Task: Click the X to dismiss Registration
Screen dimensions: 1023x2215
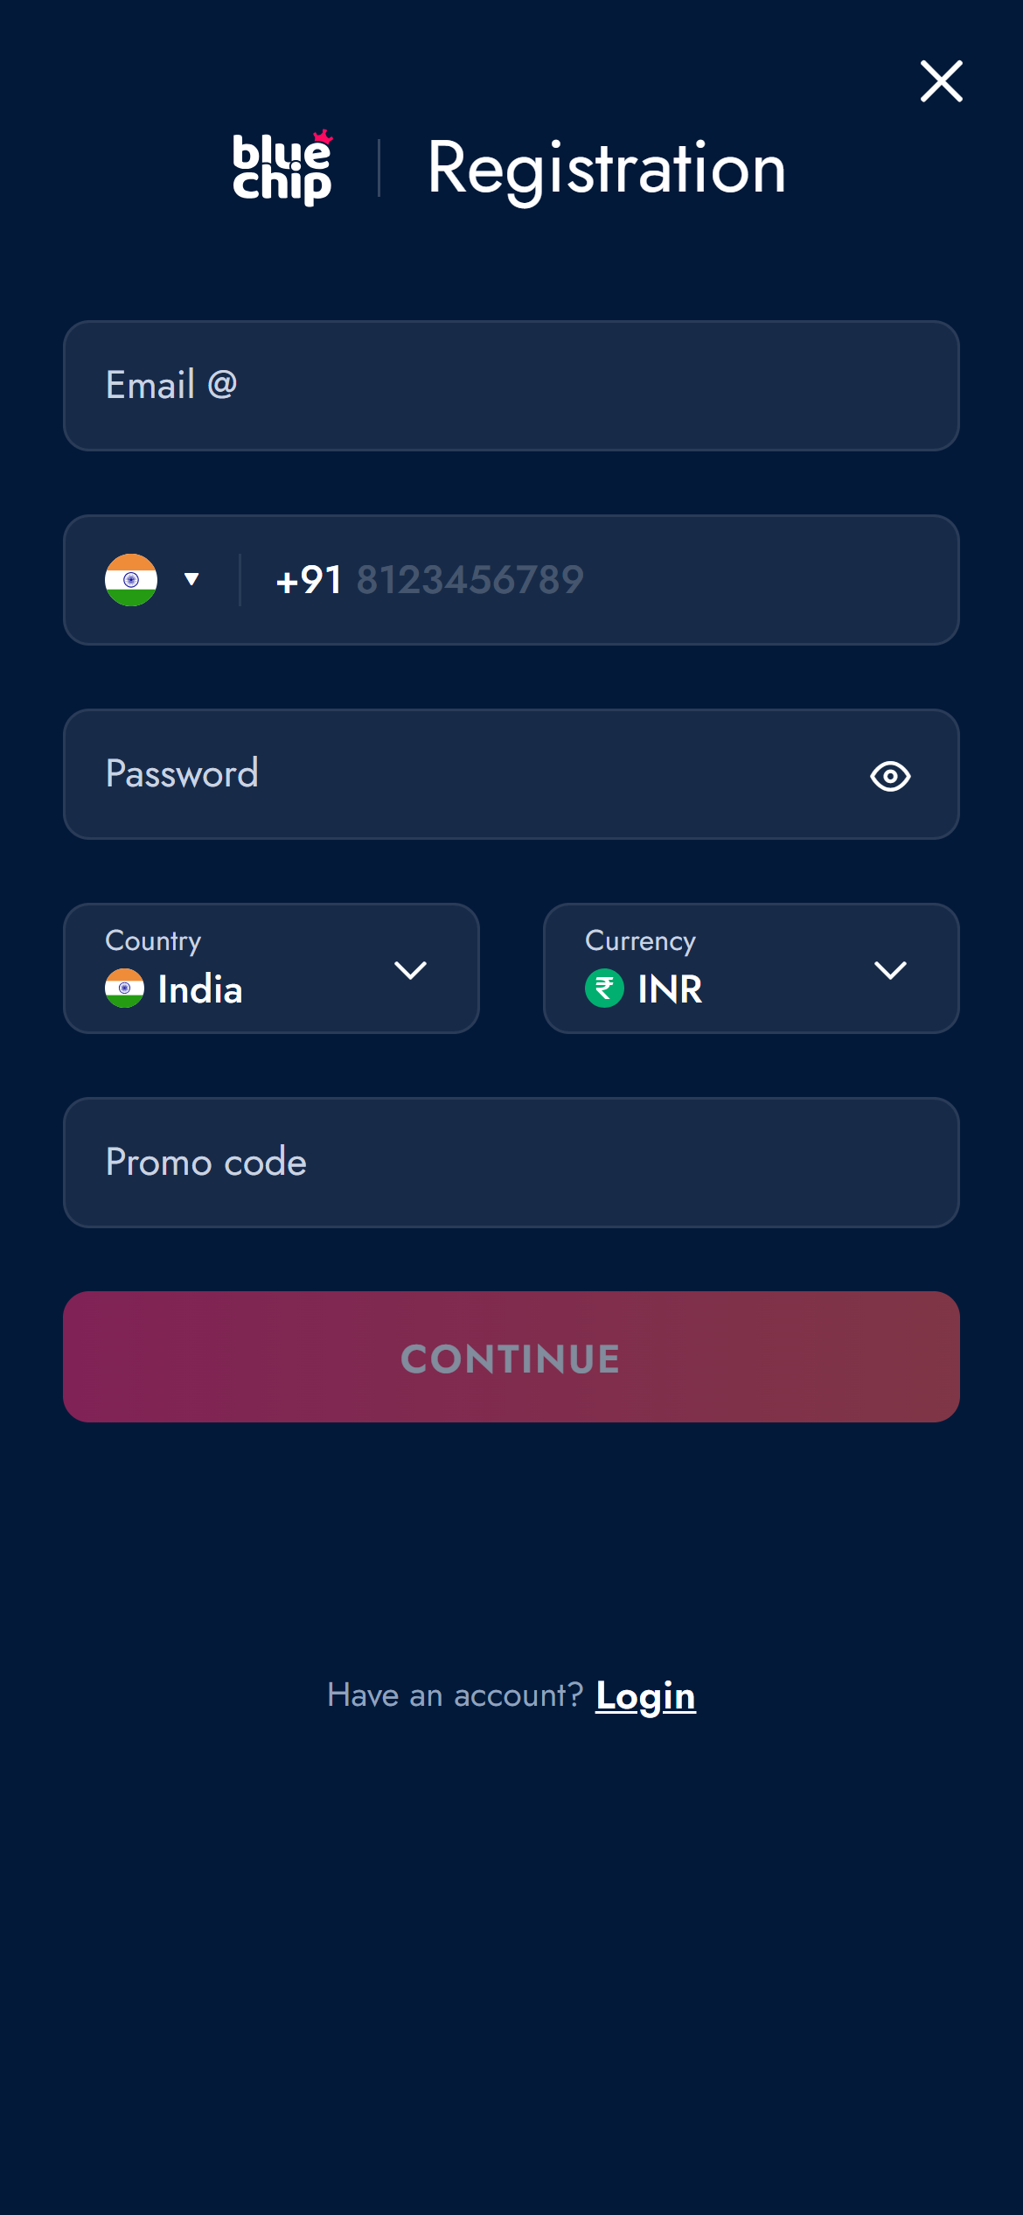Action: click(x=941, y=81)
